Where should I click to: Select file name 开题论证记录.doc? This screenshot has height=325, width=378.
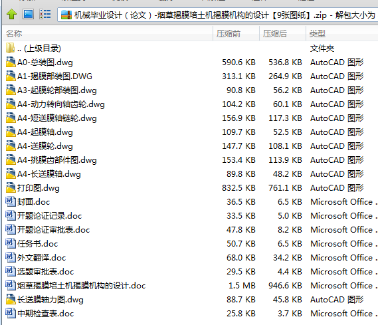coord(49,216)
